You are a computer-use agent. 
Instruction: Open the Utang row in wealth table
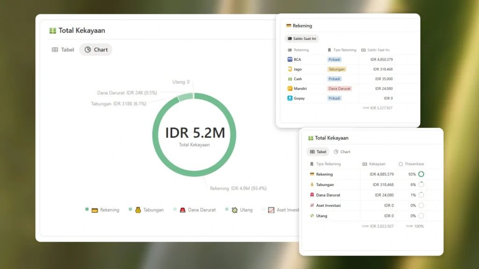[x=321, y=216]
